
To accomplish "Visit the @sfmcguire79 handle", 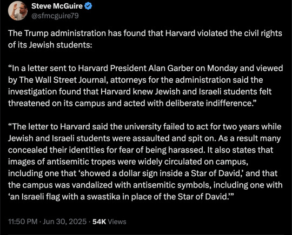I will click(55, 16).
